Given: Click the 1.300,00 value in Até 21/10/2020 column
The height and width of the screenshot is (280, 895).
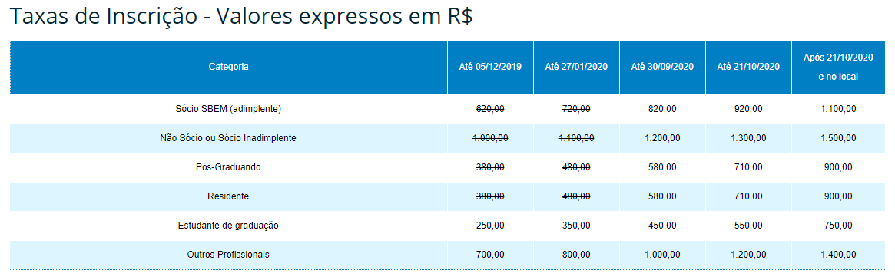Looking at the screenshot, I should click(x=748, y=138).
